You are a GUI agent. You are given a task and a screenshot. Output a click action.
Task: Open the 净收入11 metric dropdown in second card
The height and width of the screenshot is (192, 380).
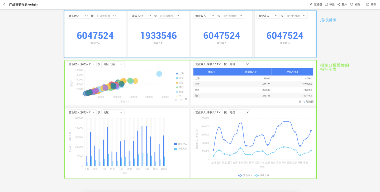click(141, 16)
